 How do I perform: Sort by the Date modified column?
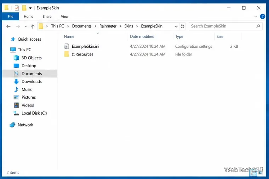tap(142, 36)
